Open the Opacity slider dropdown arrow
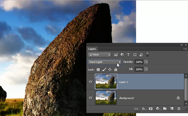This screenshot has height=116, width=188. [x=146, y=62]
